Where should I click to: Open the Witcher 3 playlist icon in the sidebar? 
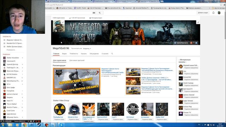pos(5,40)
